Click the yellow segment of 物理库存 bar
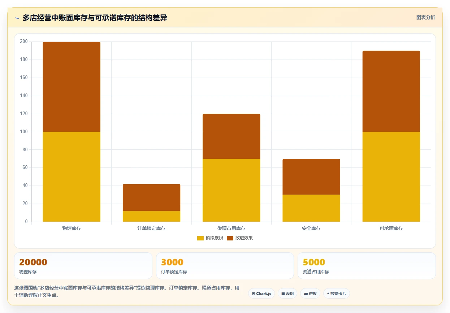This screenshot has width=450, height=313. (72, 177)
